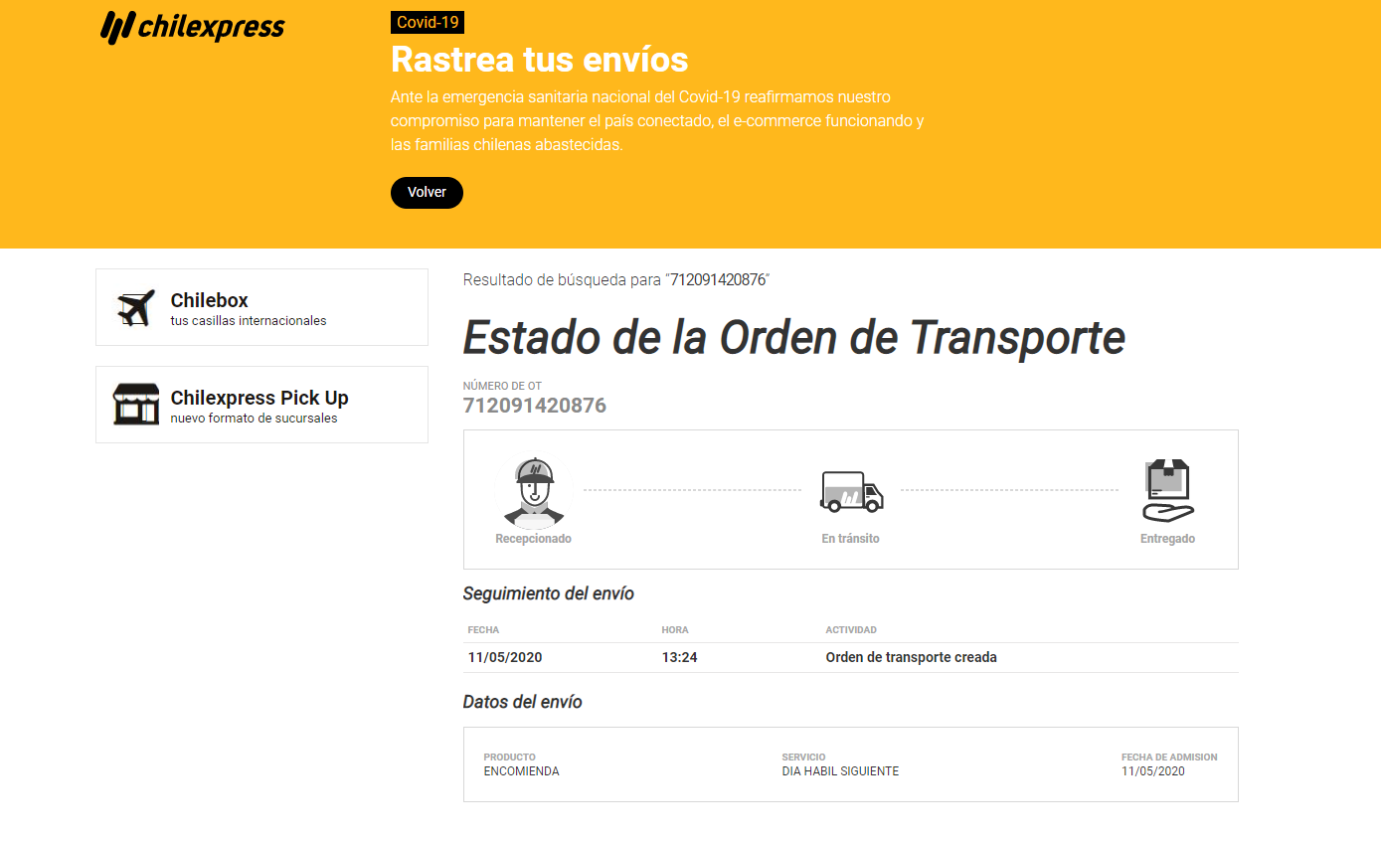The width and height of the screenshot is (1381, 842).
Task: Click the DIA HABIL SIGUIENTE service value
Action: 840,771
